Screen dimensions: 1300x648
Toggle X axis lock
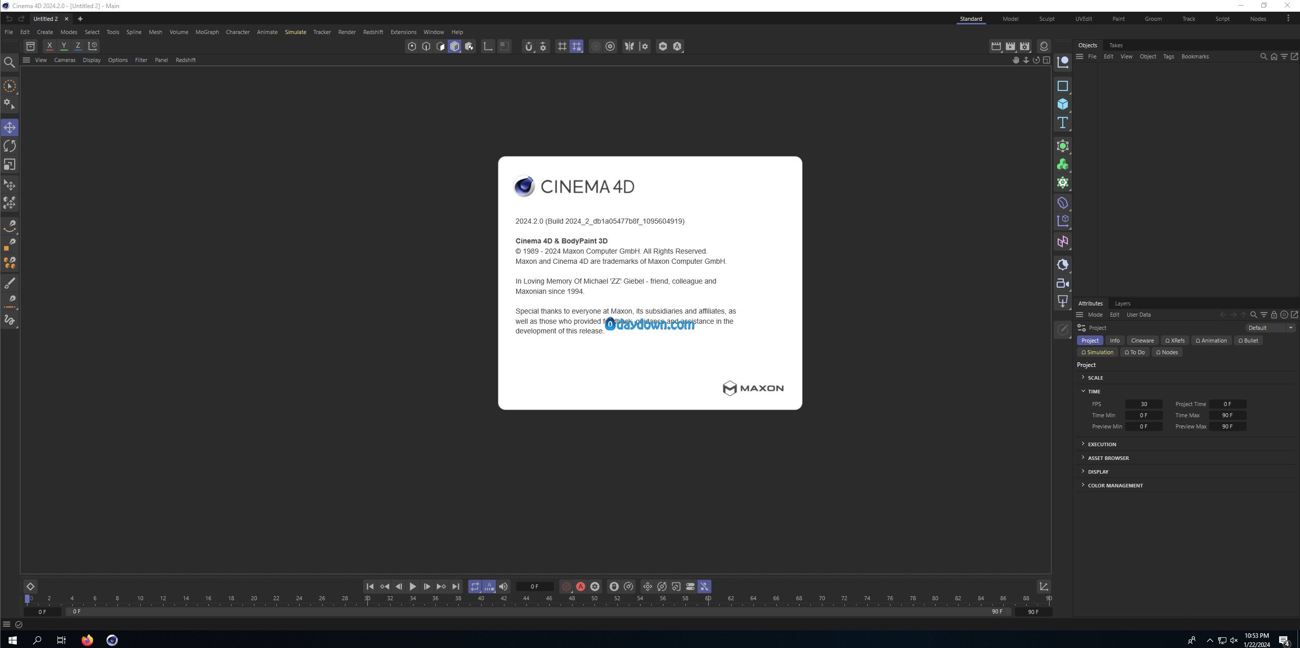click(49, 46)
